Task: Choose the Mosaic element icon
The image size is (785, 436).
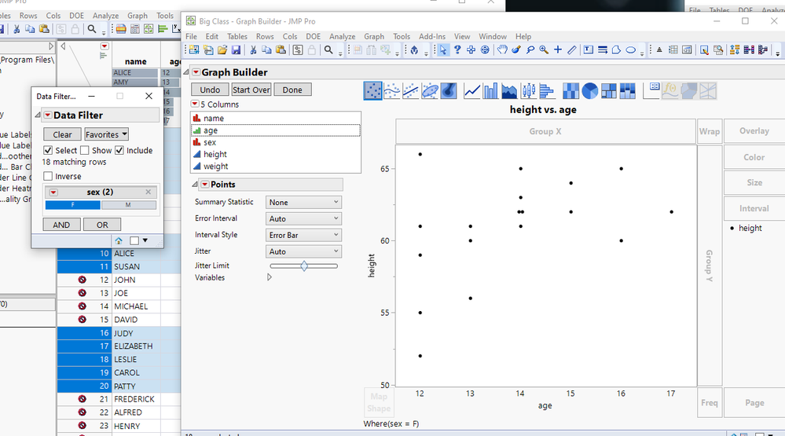Action: (627, 91)
